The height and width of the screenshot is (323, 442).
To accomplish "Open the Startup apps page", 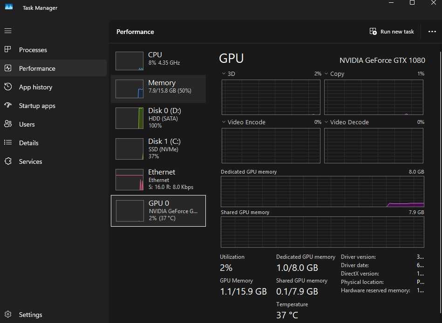I will click(53, 106).
